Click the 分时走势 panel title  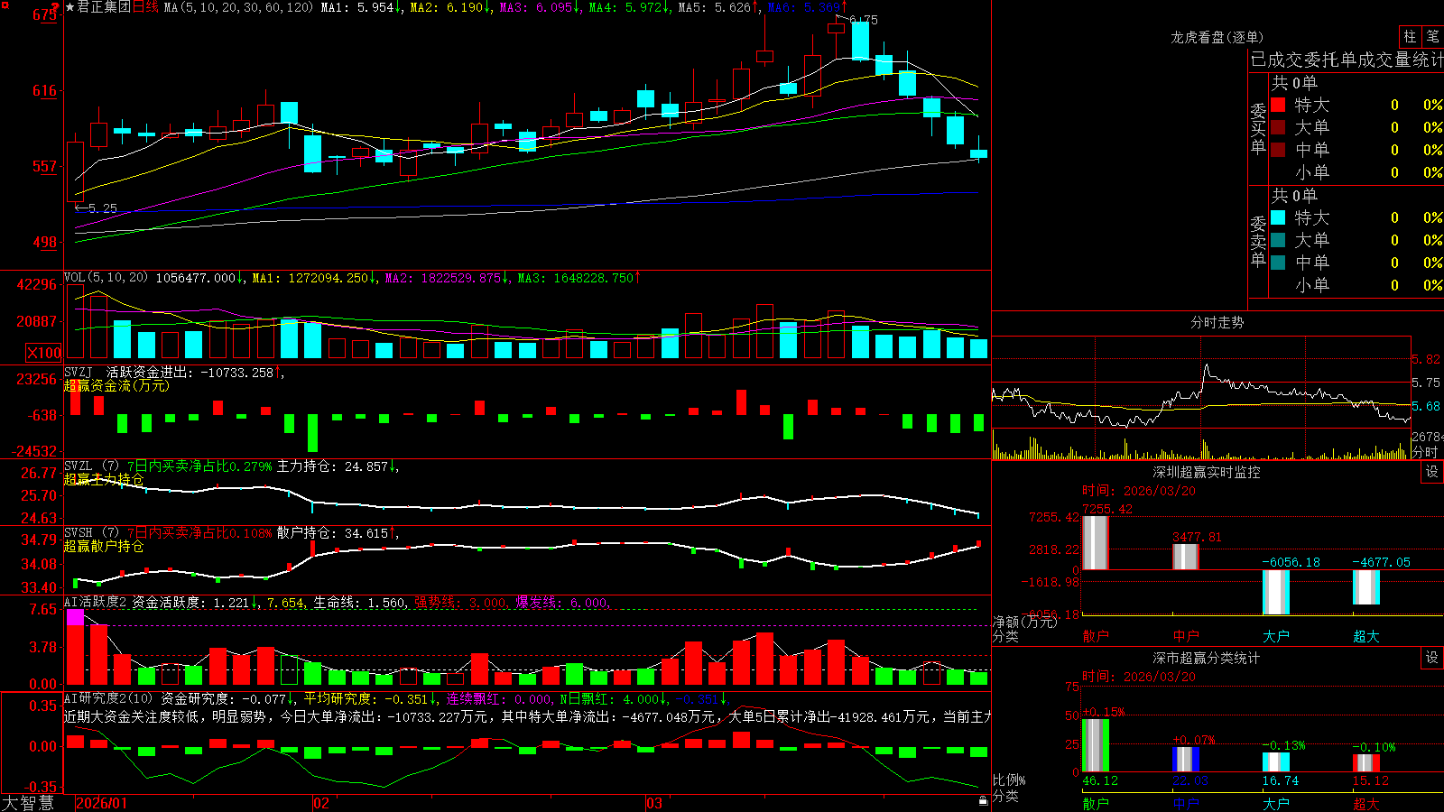tap(1217, 322)
